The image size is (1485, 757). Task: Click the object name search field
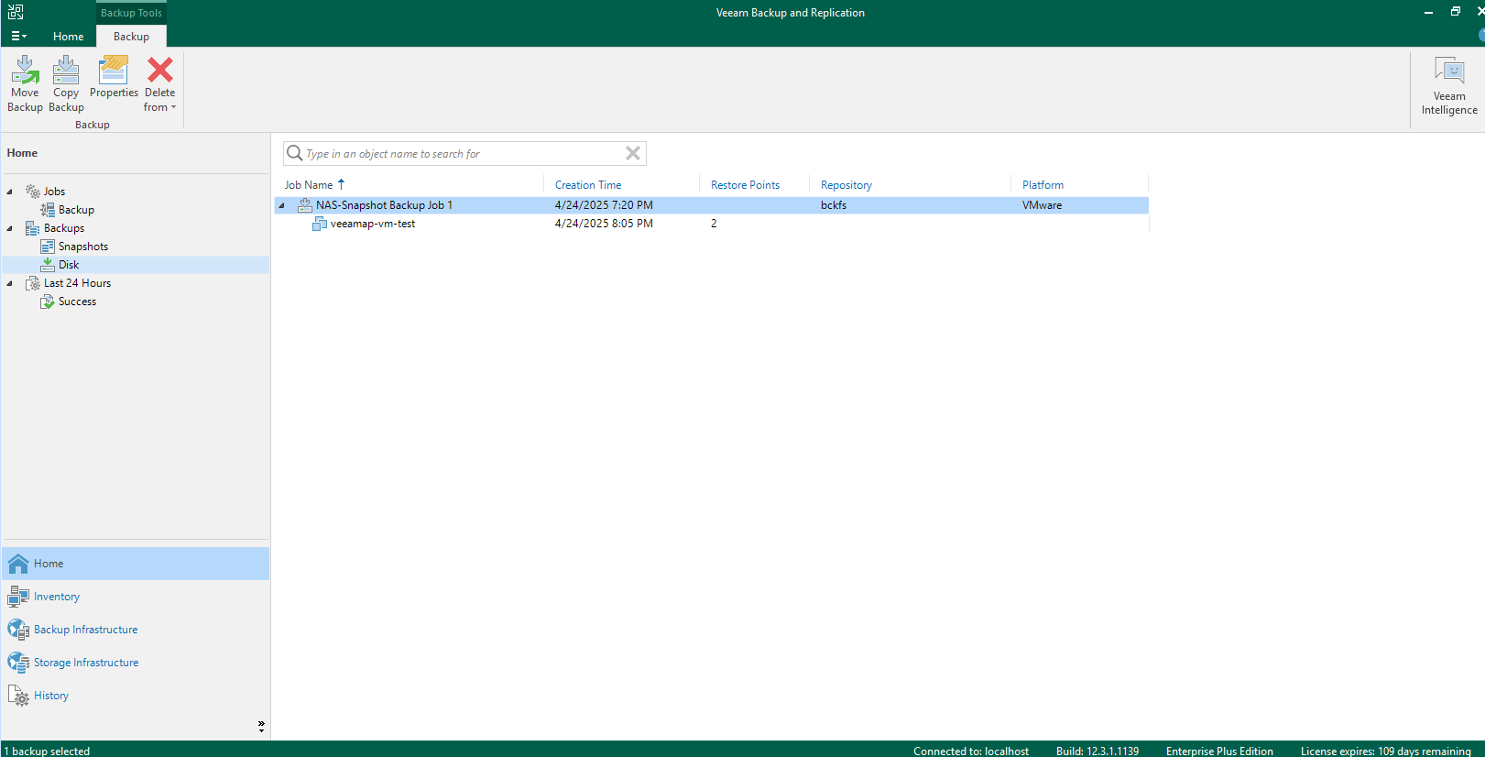pyautogui.click(x=464, y=153)
